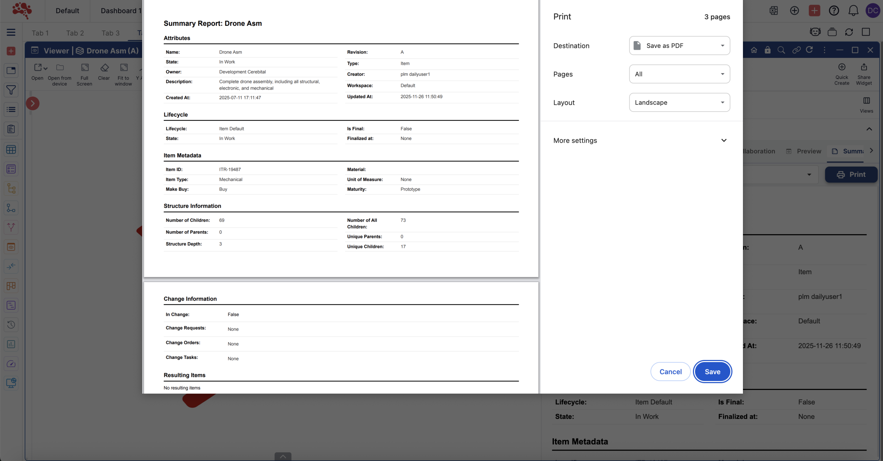Click the Cancel button
The height and width of the screenshot is (461, 883).
pyautogui.click(x=670, y=372)
